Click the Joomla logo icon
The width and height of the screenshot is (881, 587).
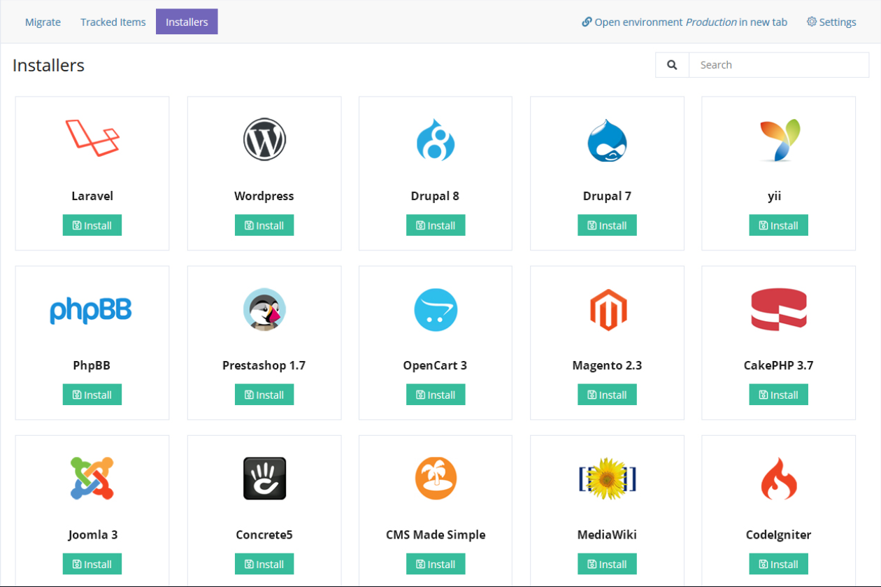92,479
